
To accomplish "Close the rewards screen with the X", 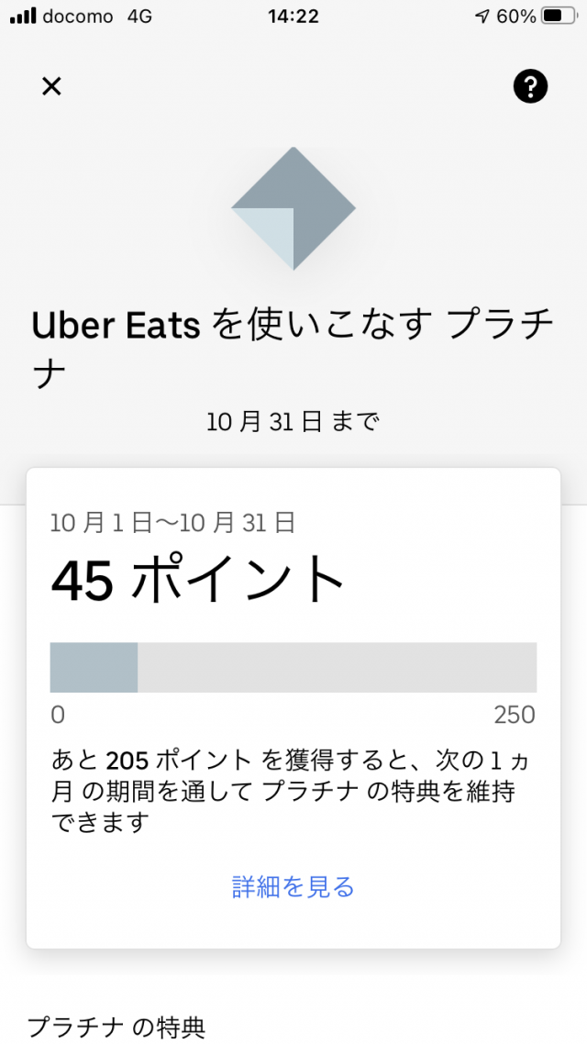I will coord(51,86).
